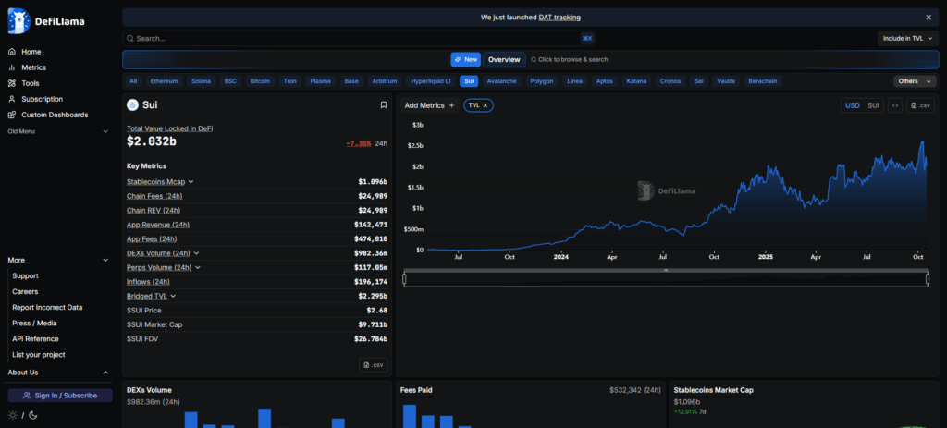The width and height of the screenshot is (947, 428).
Task: Switch to the Solana chain tab
Action: click(x=201, y=81)
